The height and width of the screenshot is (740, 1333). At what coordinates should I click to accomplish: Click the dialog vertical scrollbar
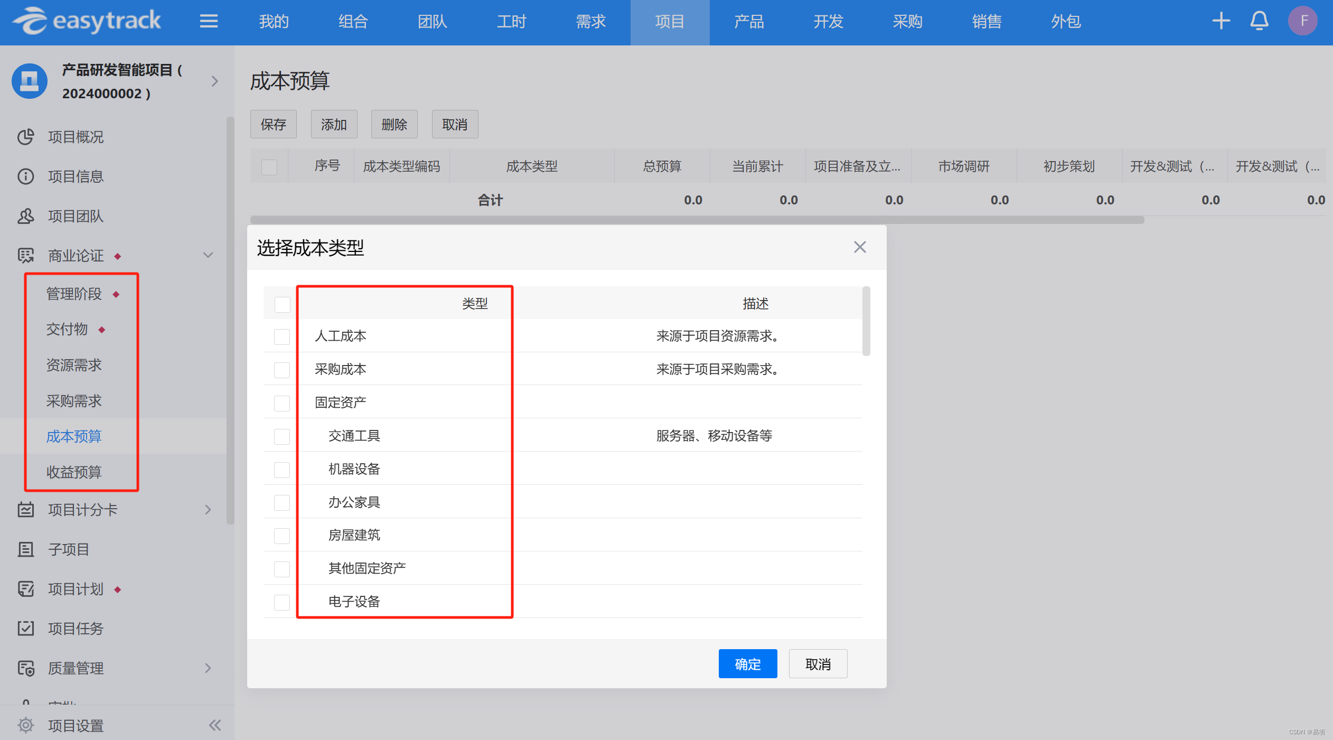coord(866,321)
